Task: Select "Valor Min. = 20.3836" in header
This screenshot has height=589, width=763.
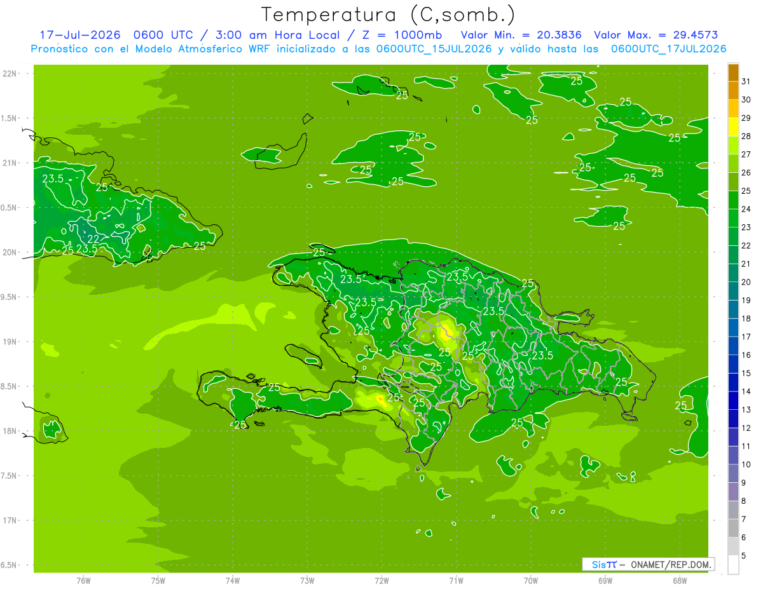Action: click(521, 35)
